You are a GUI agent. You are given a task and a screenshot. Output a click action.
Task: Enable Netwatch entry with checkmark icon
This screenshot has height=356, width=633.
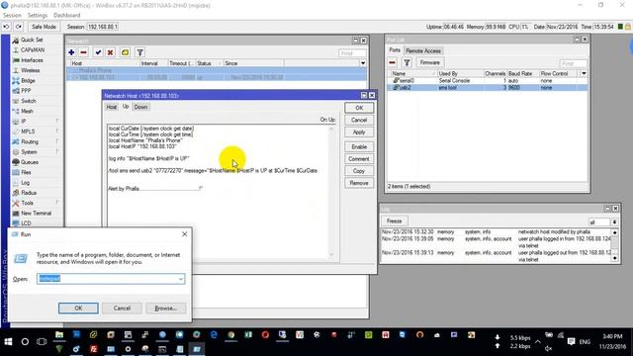98,52
